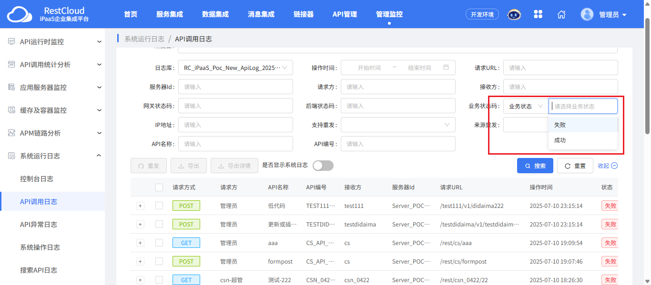
Task: Open the 支持重发 dropdown
Action: click(398, 125)
